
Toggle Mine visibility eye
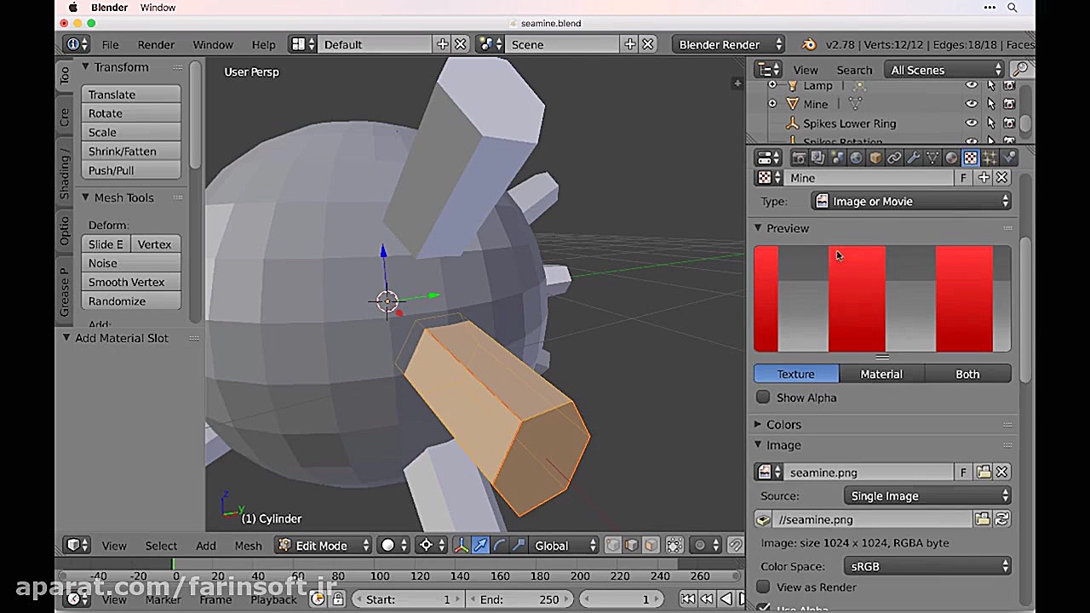[x=972, y=104]
